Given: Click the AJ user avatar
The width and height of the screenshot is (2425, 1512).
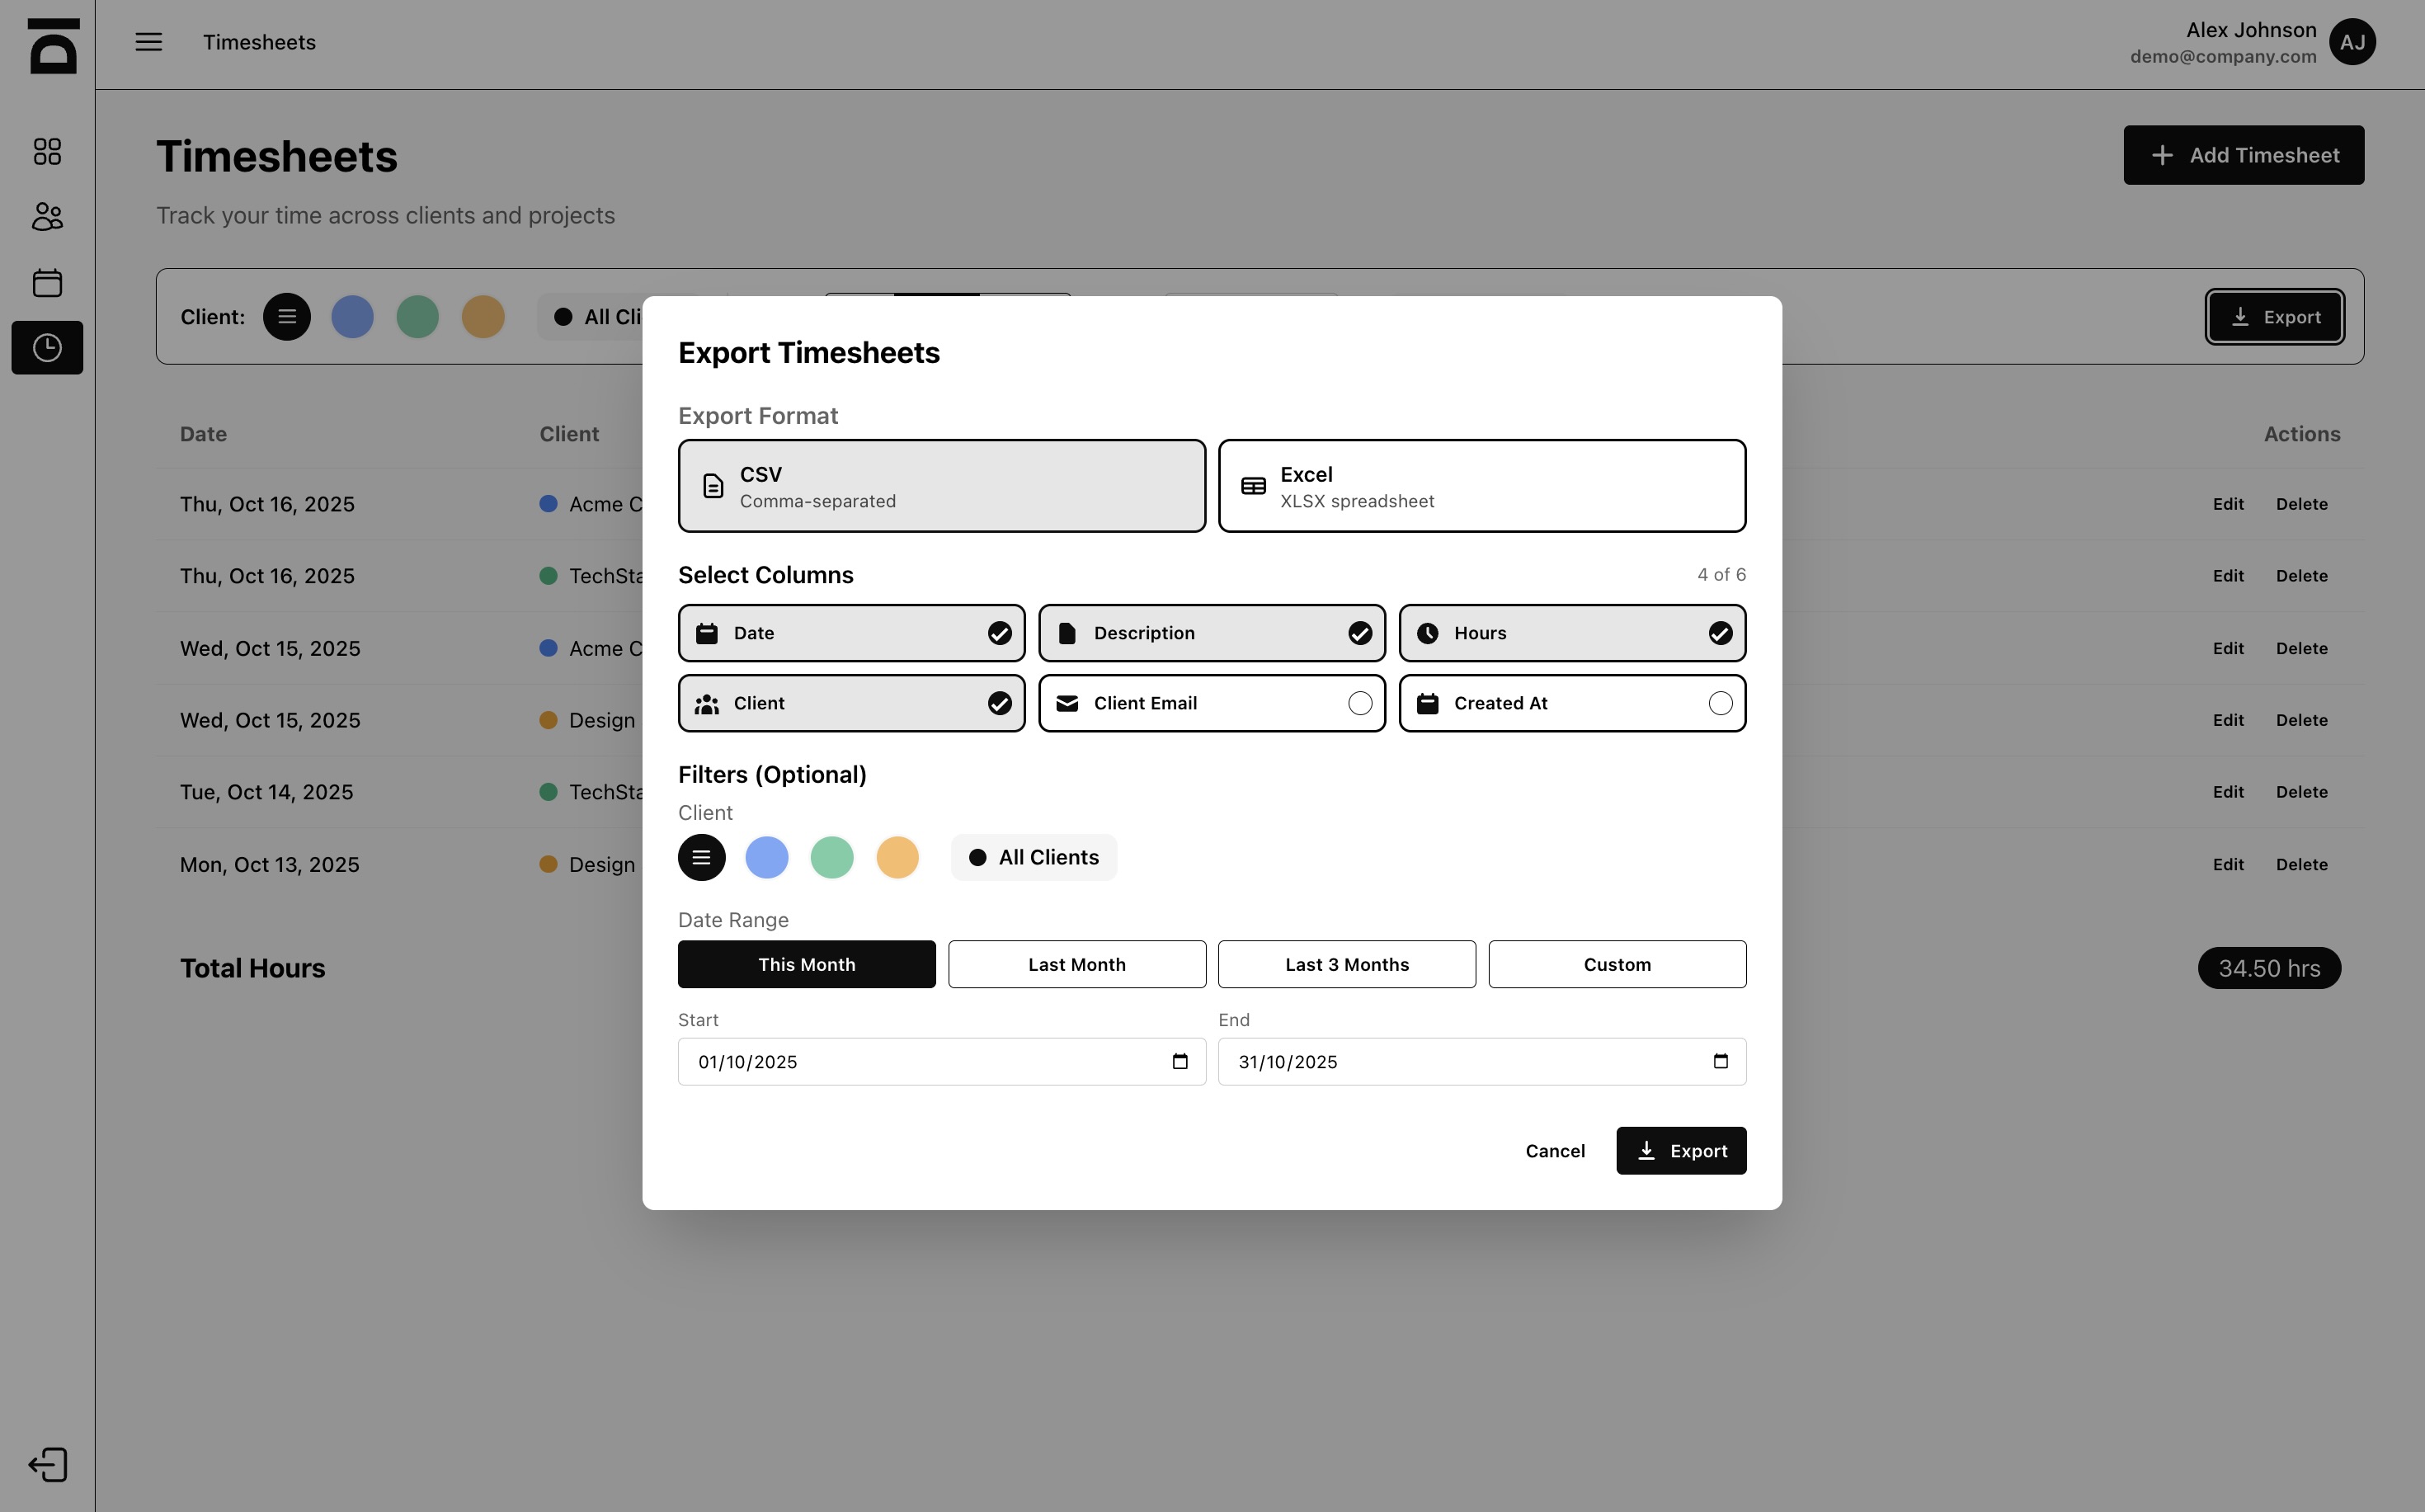Looking at the screenshot, I should pos(2352,42).
